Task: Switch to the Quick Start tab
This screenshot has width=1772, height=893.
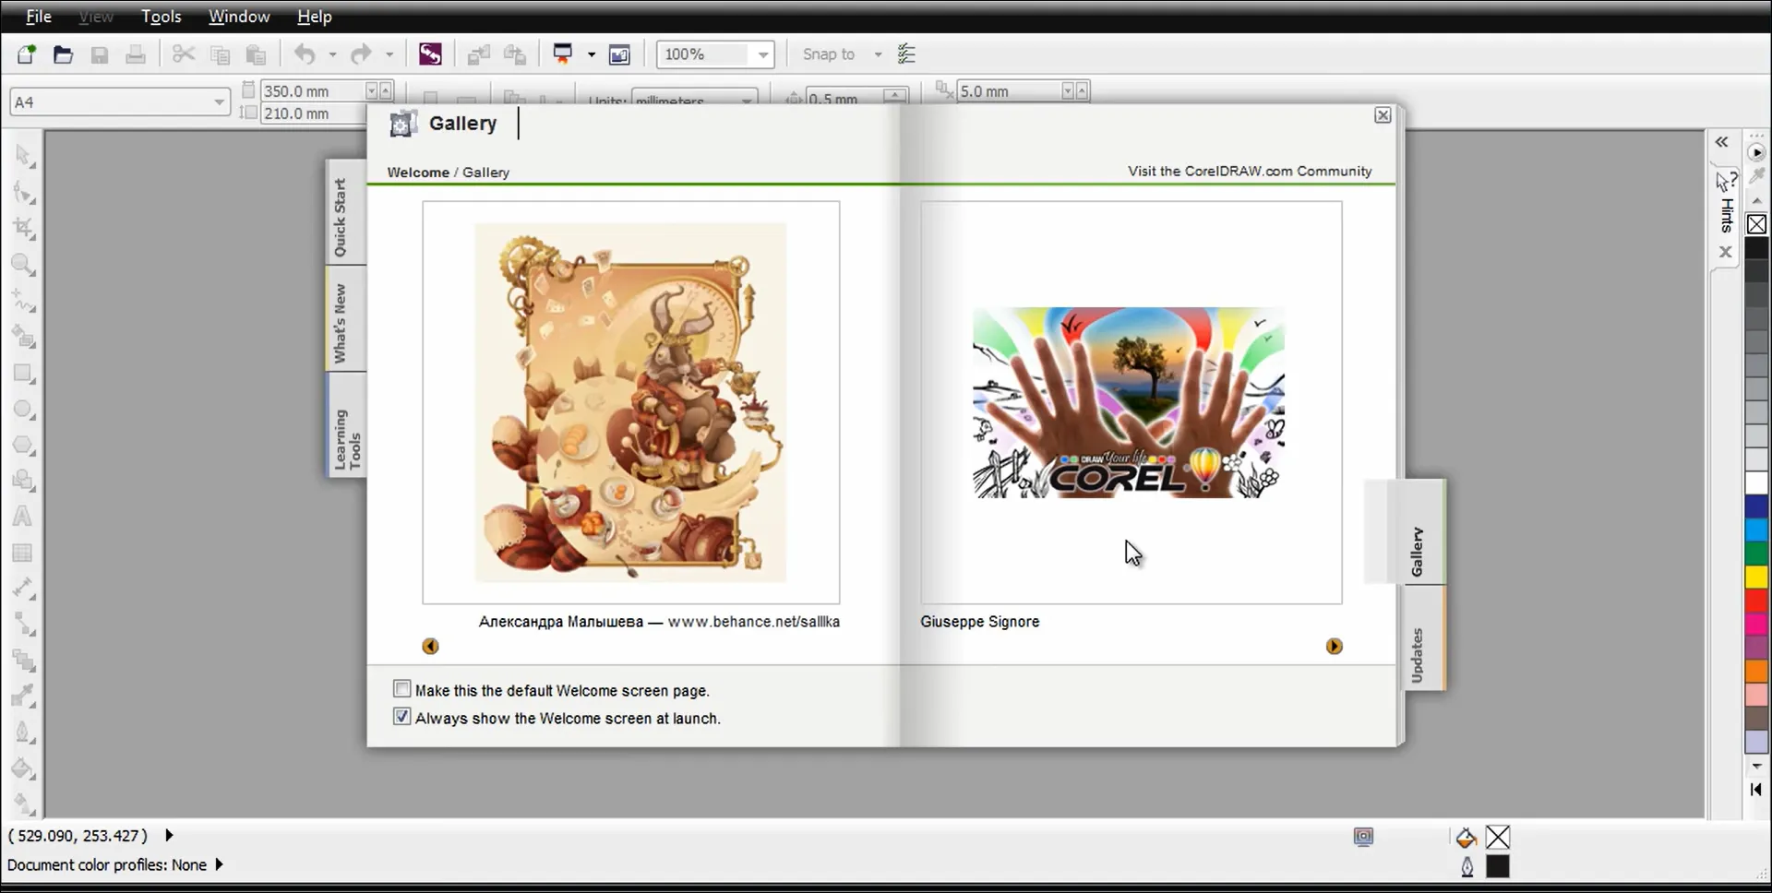Action: (x=341, y=217)
